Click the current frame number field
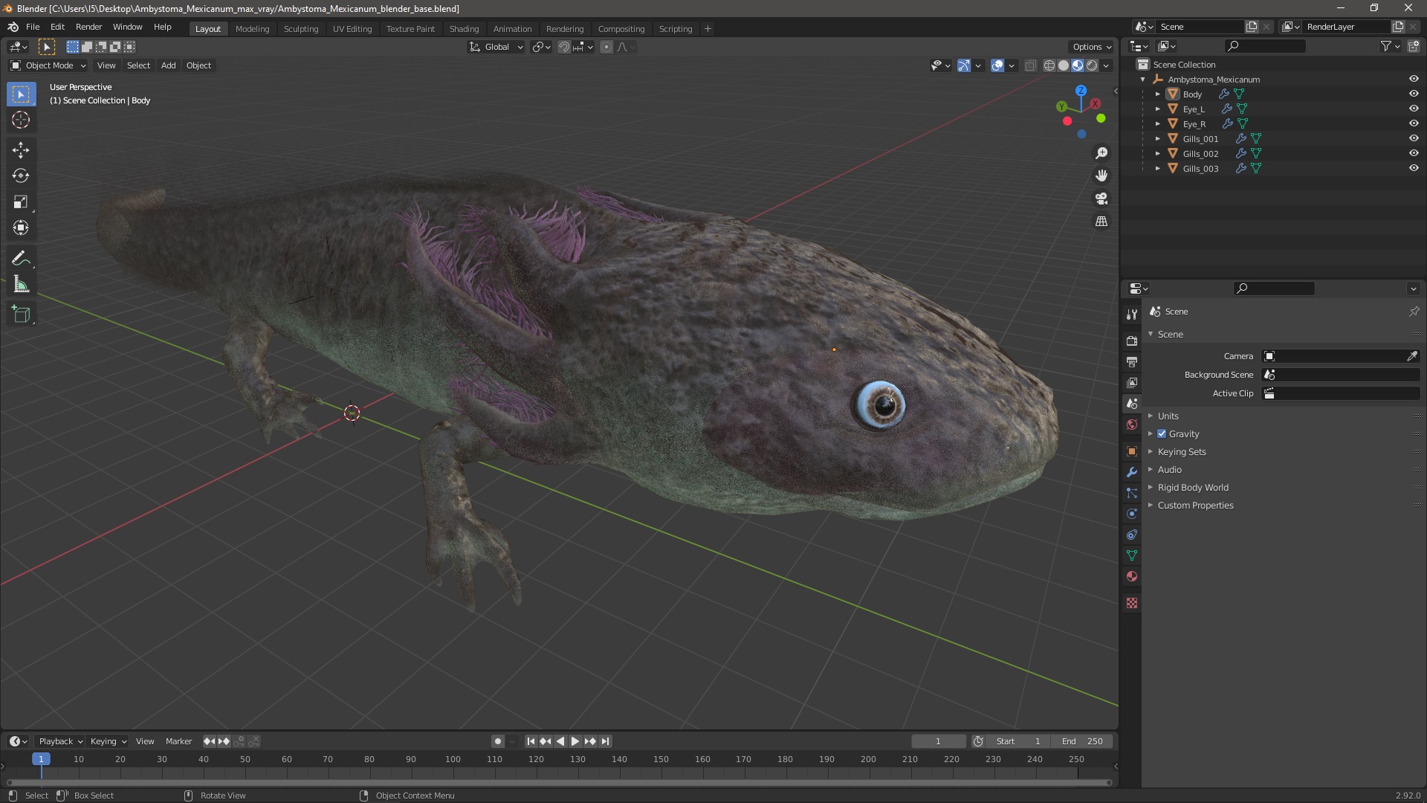 (939, 741)
